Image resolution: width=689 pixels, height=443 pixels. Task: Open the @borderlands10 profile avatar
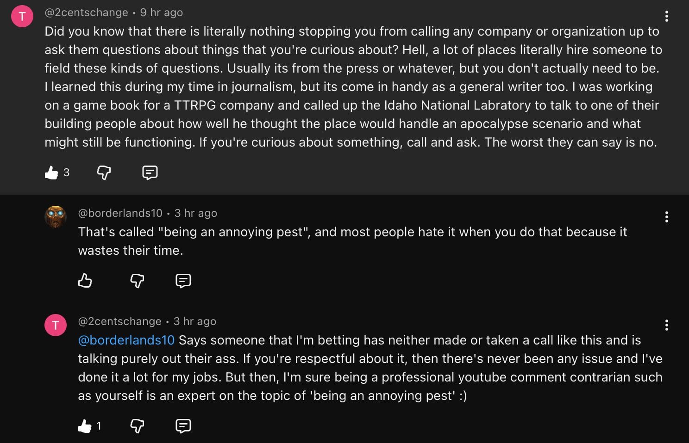pos(56,217)
